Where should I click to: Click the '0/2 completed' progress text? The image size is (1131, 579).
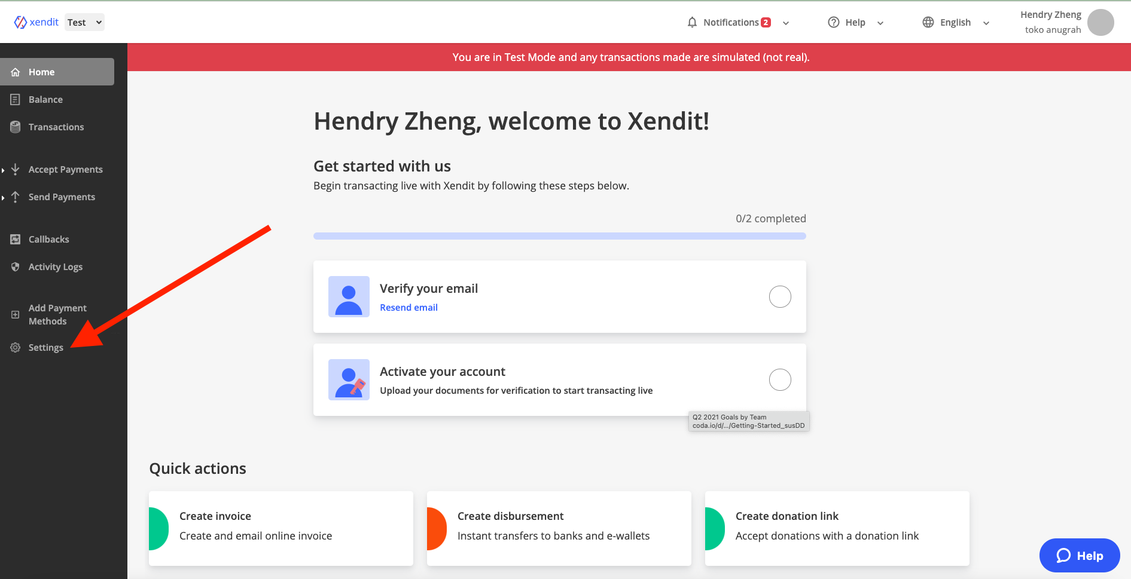coord(771,218)
